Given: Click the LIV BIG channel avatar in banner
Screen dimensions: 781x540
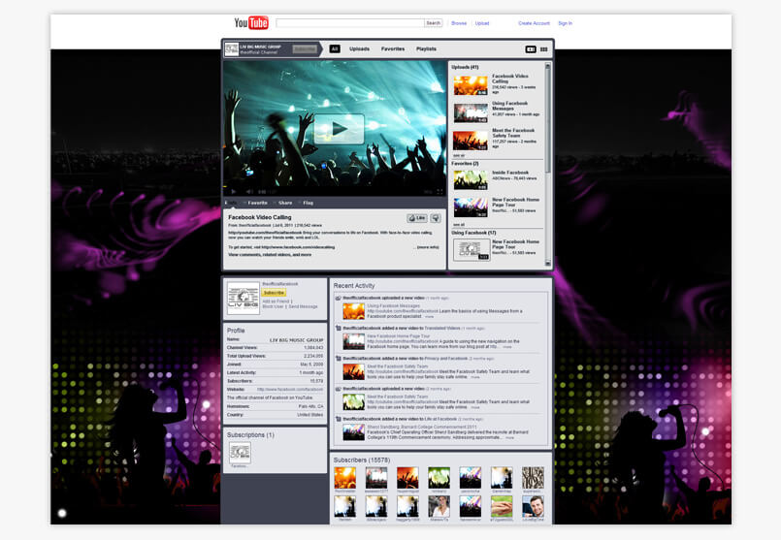Looking at the screenshot, I should (231, 48).
